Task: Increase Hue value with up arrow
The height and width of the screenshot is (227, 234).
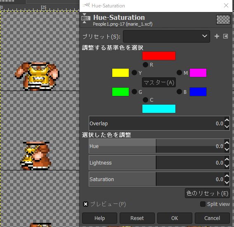Action: [x=227, y=143]
